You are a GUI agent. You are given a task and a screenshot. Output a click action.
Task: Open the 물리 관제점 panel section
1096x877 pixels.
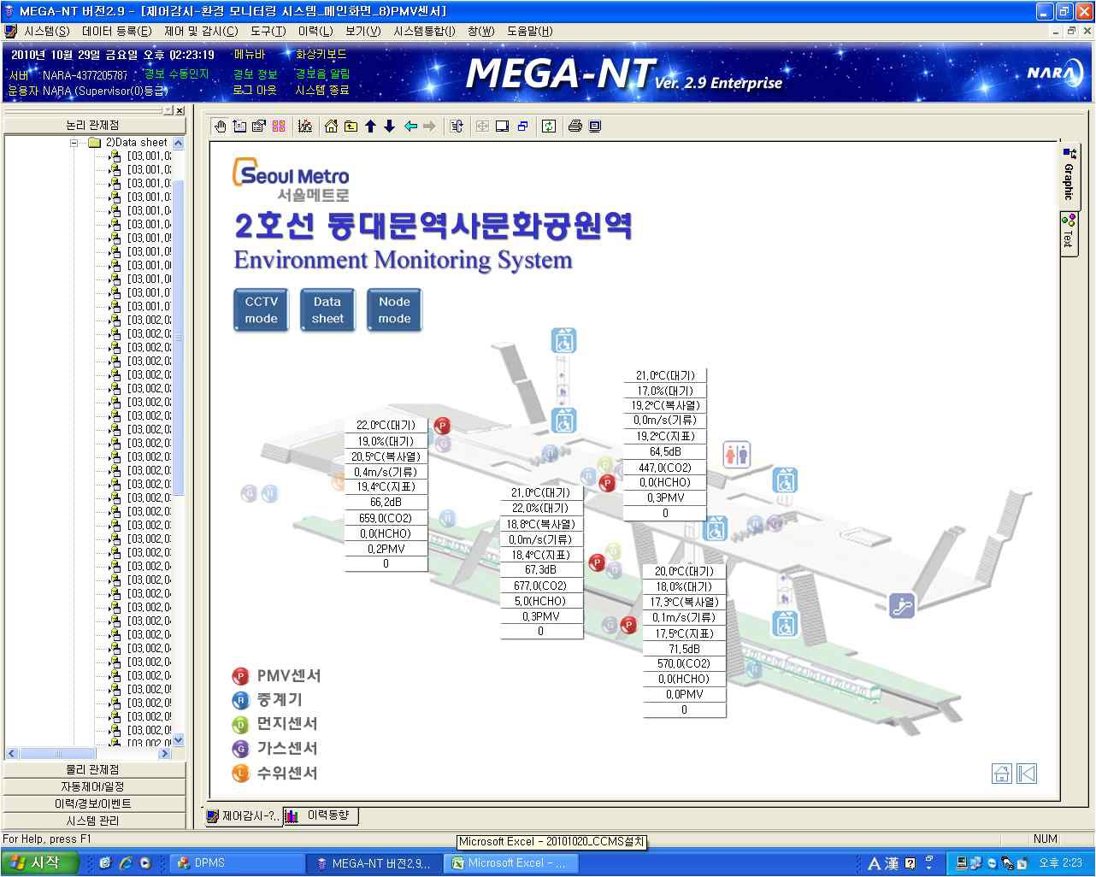(92, 769)
